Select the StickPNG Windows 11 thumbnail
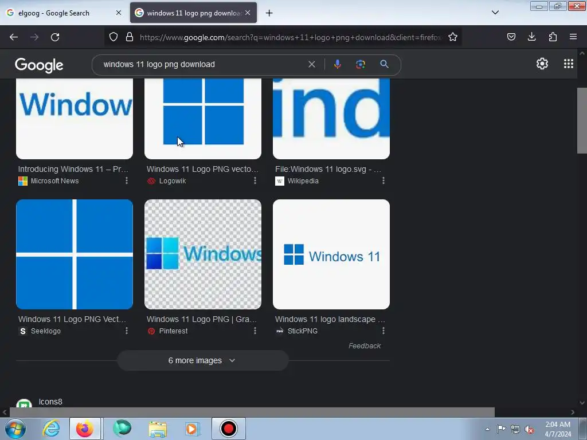The width and height of the screenshot is (587, 440). tap(331, 254)
